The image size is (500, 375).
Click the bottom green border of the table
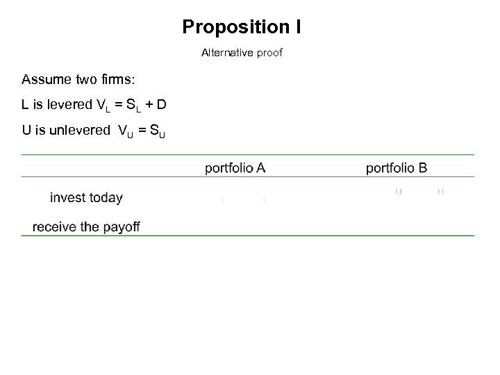[x=247, y=236]
